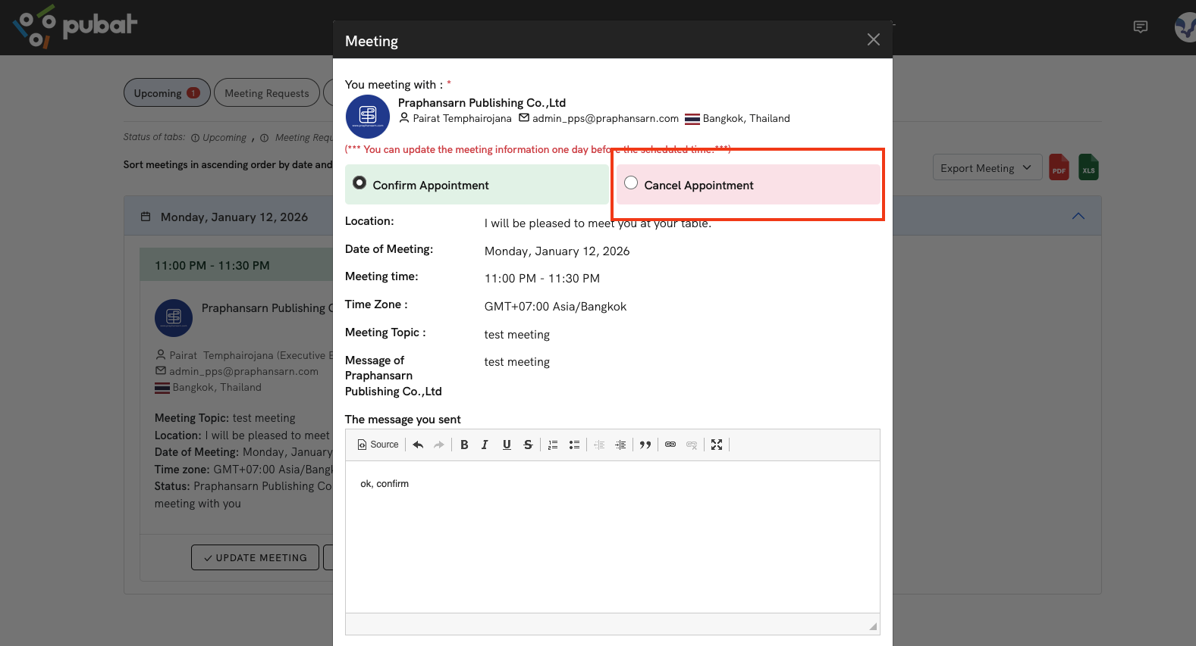This screenshot has width=1196, height=646.
Task: Select the Cancel Appointment radio button
Action: (631, 183)
